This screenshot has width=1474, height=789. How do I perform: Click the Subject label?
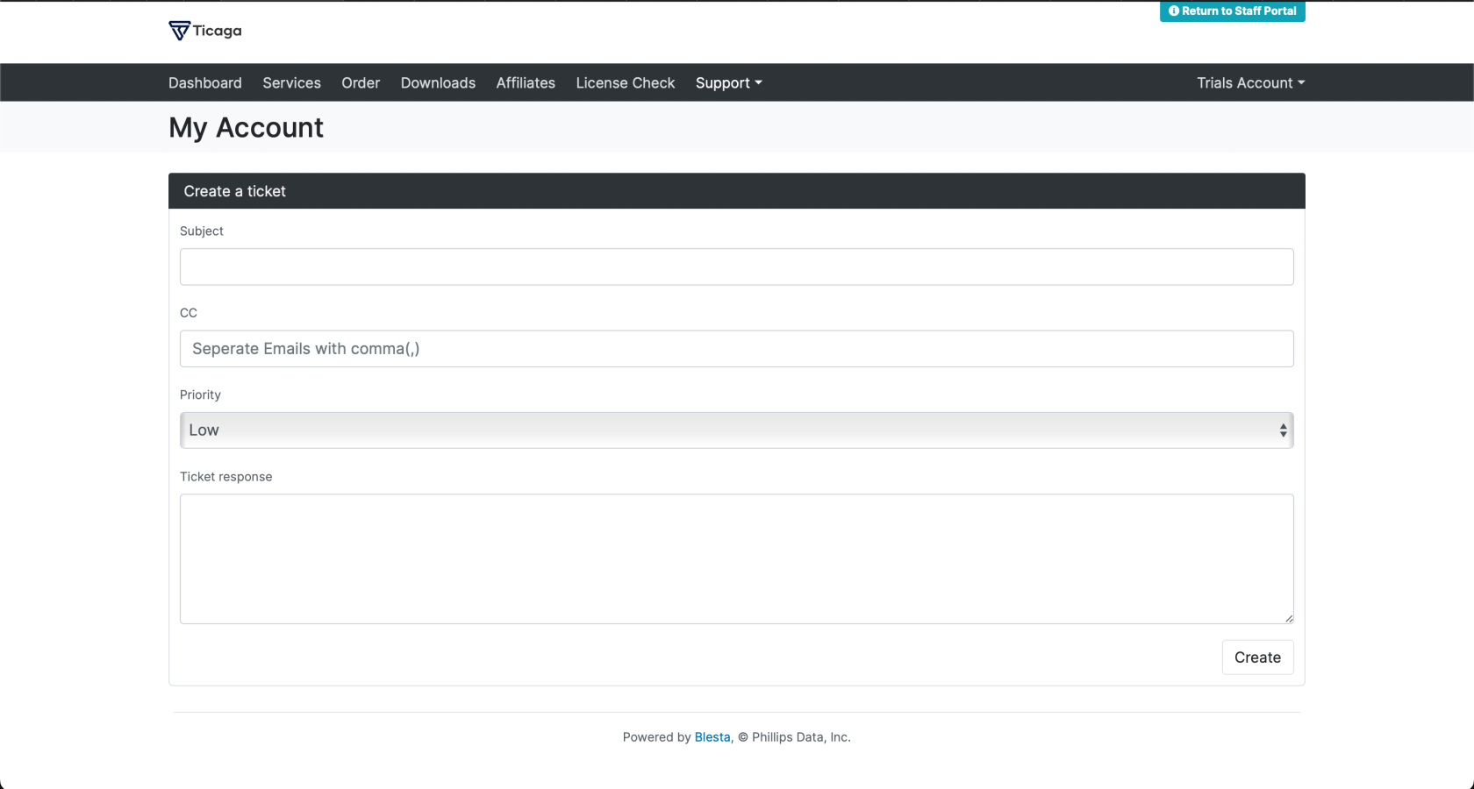(x=202, y=231)
